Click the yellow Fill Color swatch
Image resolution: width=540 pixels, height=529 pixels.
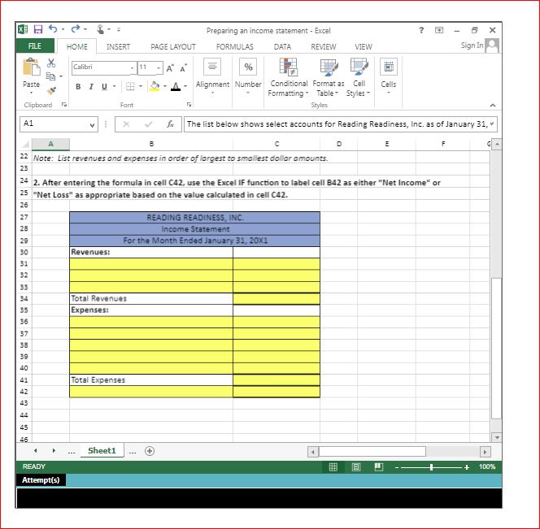(155, 86)
